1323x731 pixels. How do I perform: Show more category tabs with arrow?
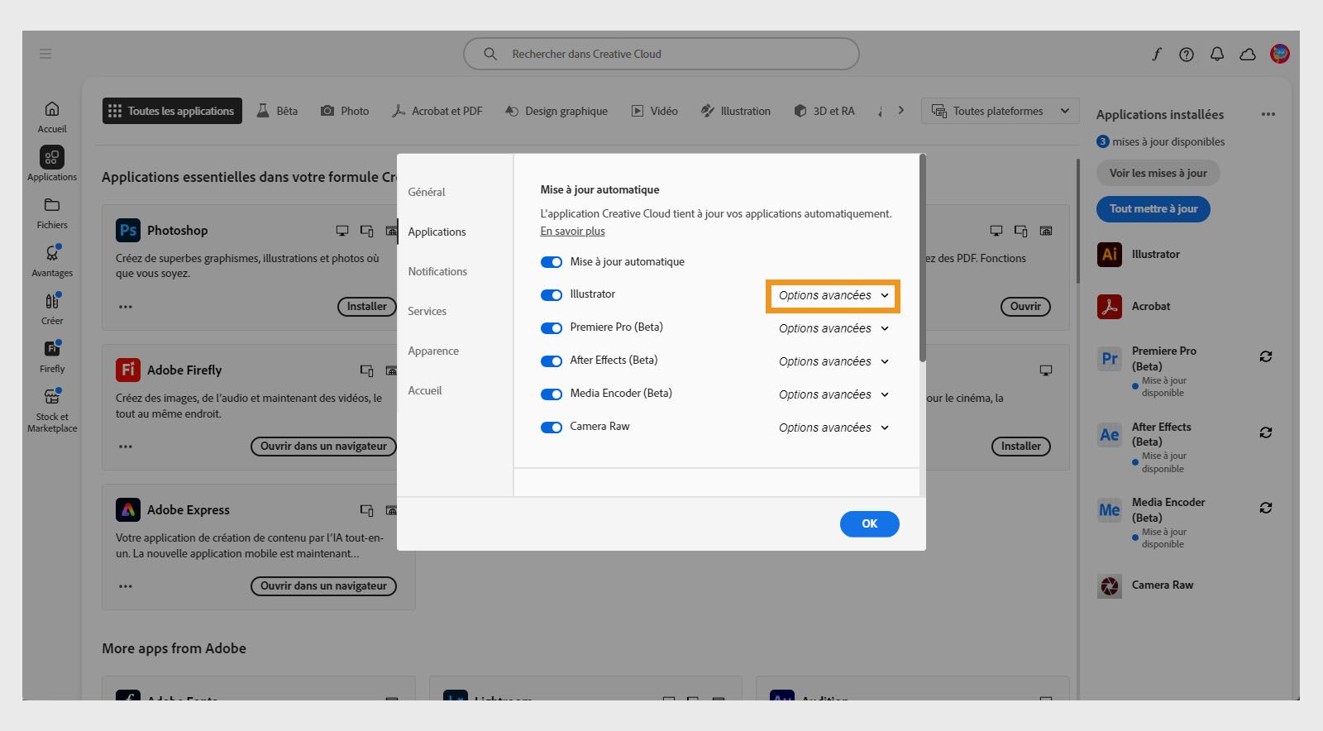click(x=901, y=110)
